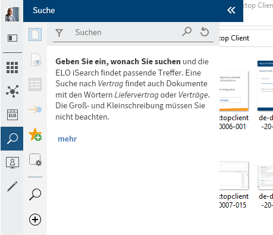This screenshot has width=273, height=235.
Task: Open the 'mehr' link
Action: tap(67, 139)
